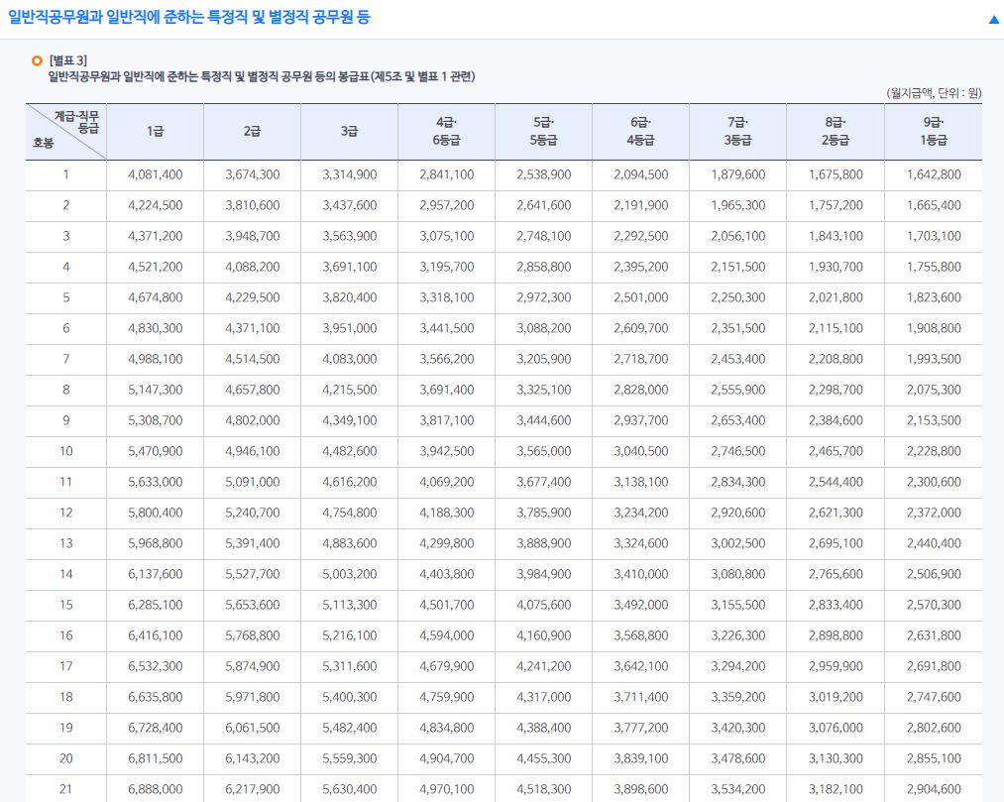1004x802 pixels.
Task: Click the cell 5,630,400 in row 21
Action: coord(349,790)
